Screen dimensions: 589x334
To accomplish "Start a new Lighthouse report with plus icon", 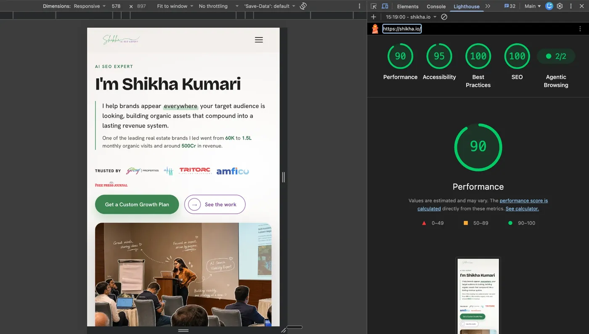I will tap(373, 17).
